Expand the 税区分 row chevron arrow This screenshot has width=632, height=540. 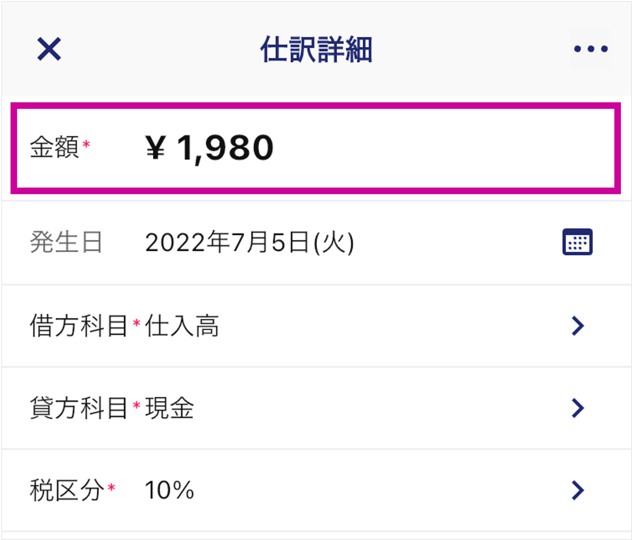[x=578, y=490]
